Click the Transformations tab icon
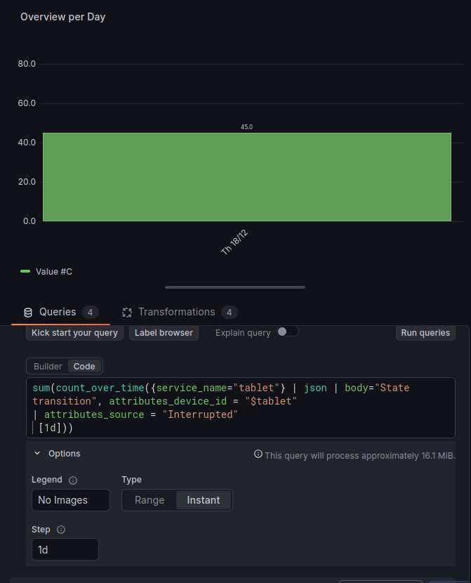The width and height of the screenshot is (471, 583). pyautogui.click(x=127, y=313)
